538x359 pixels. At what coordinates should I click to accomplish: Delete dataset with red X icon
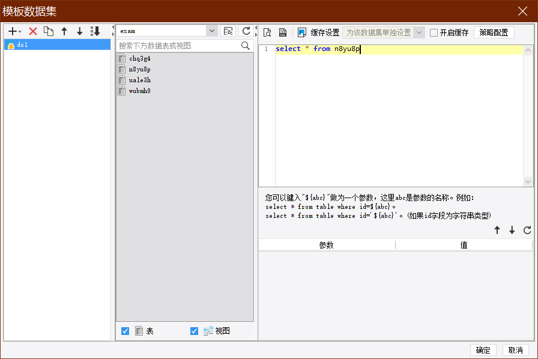click(33, 31)
